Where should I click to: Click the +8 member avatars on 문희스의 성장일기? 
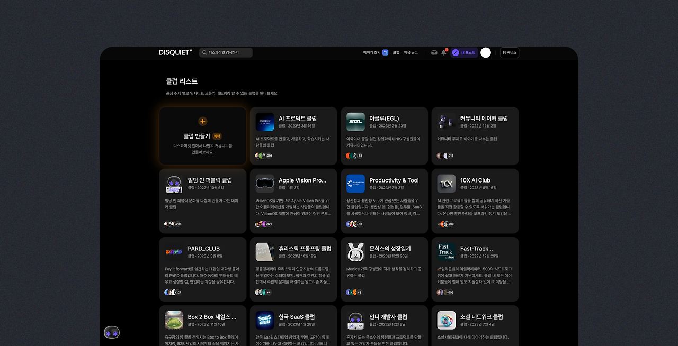tap(354, 292)
